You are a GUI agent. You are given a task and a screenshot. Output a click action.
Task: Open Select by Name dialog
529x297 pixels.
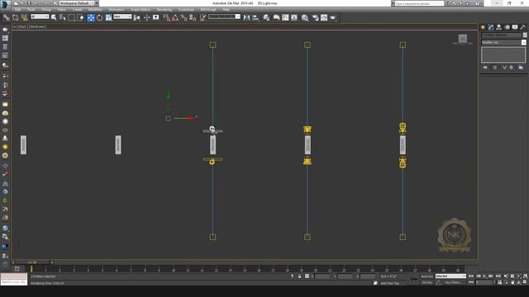(63, 17)
